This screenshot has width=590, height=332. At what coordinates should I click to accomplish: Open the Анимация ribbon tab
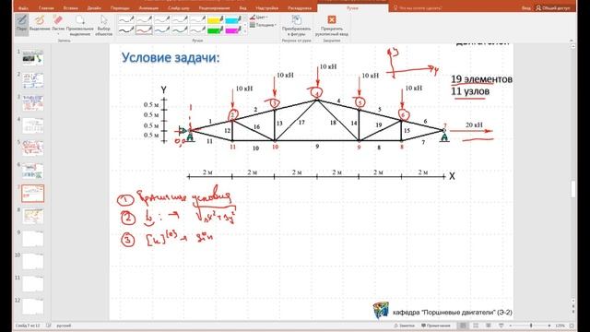pyautogui.click(x=148, y=8)
